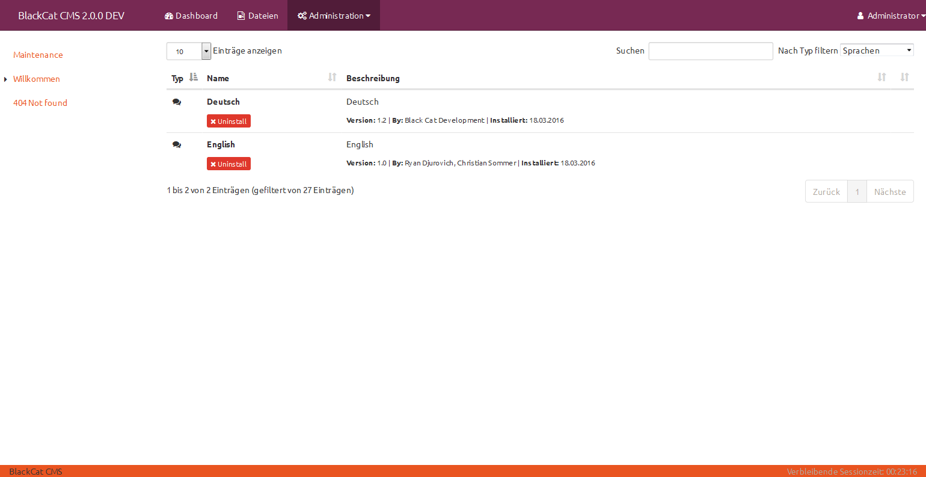Click the Version 1.2 Black Cat Development line
926x477 pixels.
[455, 120]
